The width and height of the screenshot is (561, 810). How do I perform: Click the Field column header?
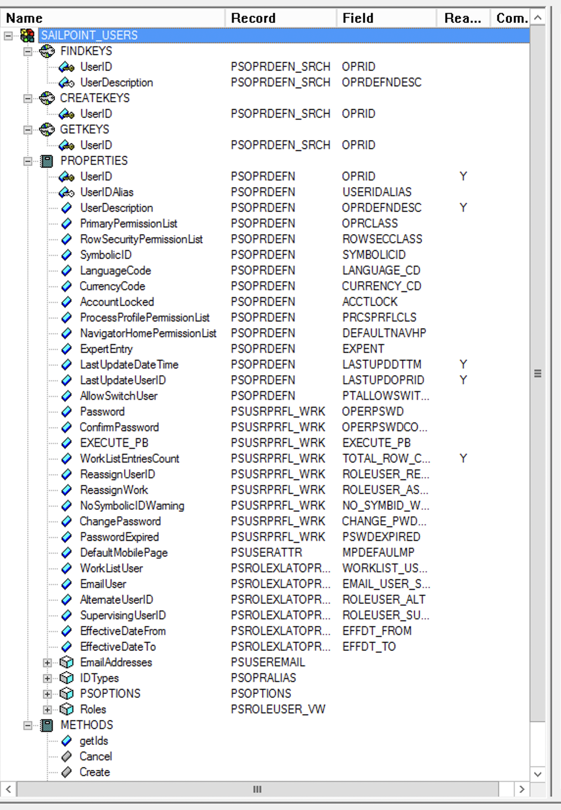tap(387, 18)
